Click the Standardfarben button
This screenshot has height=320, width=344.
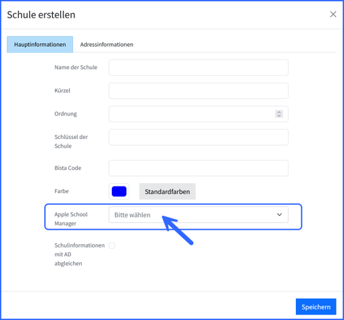point(167,191)
